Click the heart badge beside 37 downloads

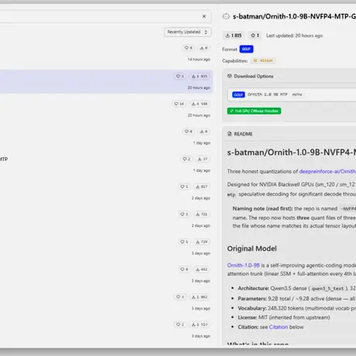click(x=187, y=159)
